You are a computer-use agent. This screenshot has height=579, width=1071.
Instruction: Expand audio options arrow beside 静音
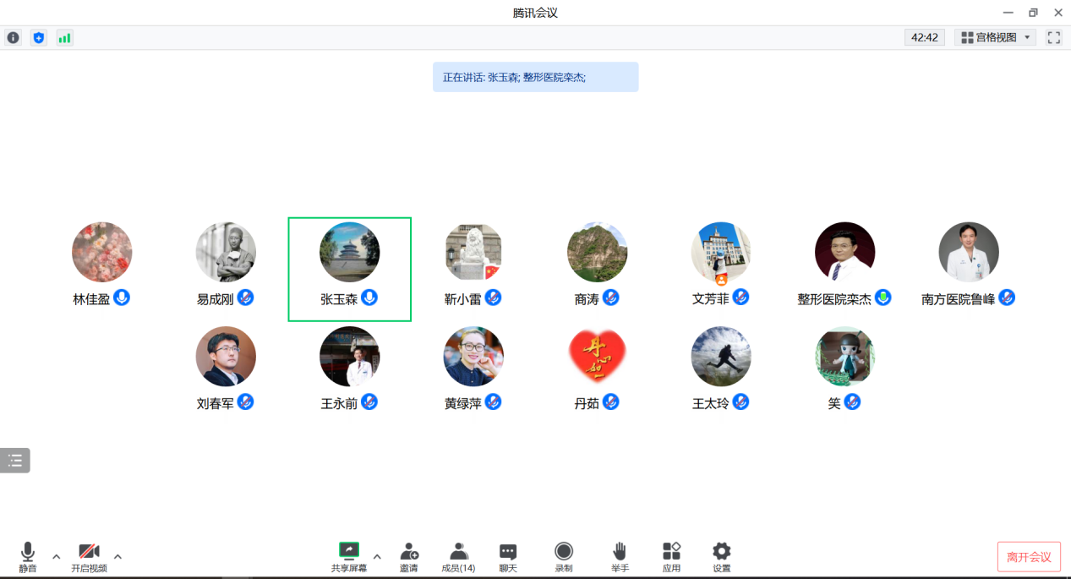(57, 556)
